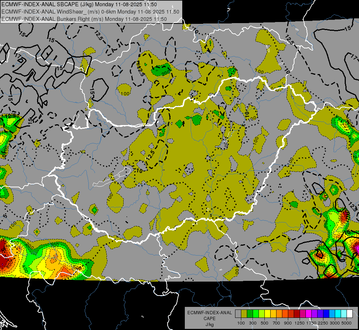This screenshot has width=359, height=330.
Task: Click the '1750' legend tick label
Action: tap(312, 323)
